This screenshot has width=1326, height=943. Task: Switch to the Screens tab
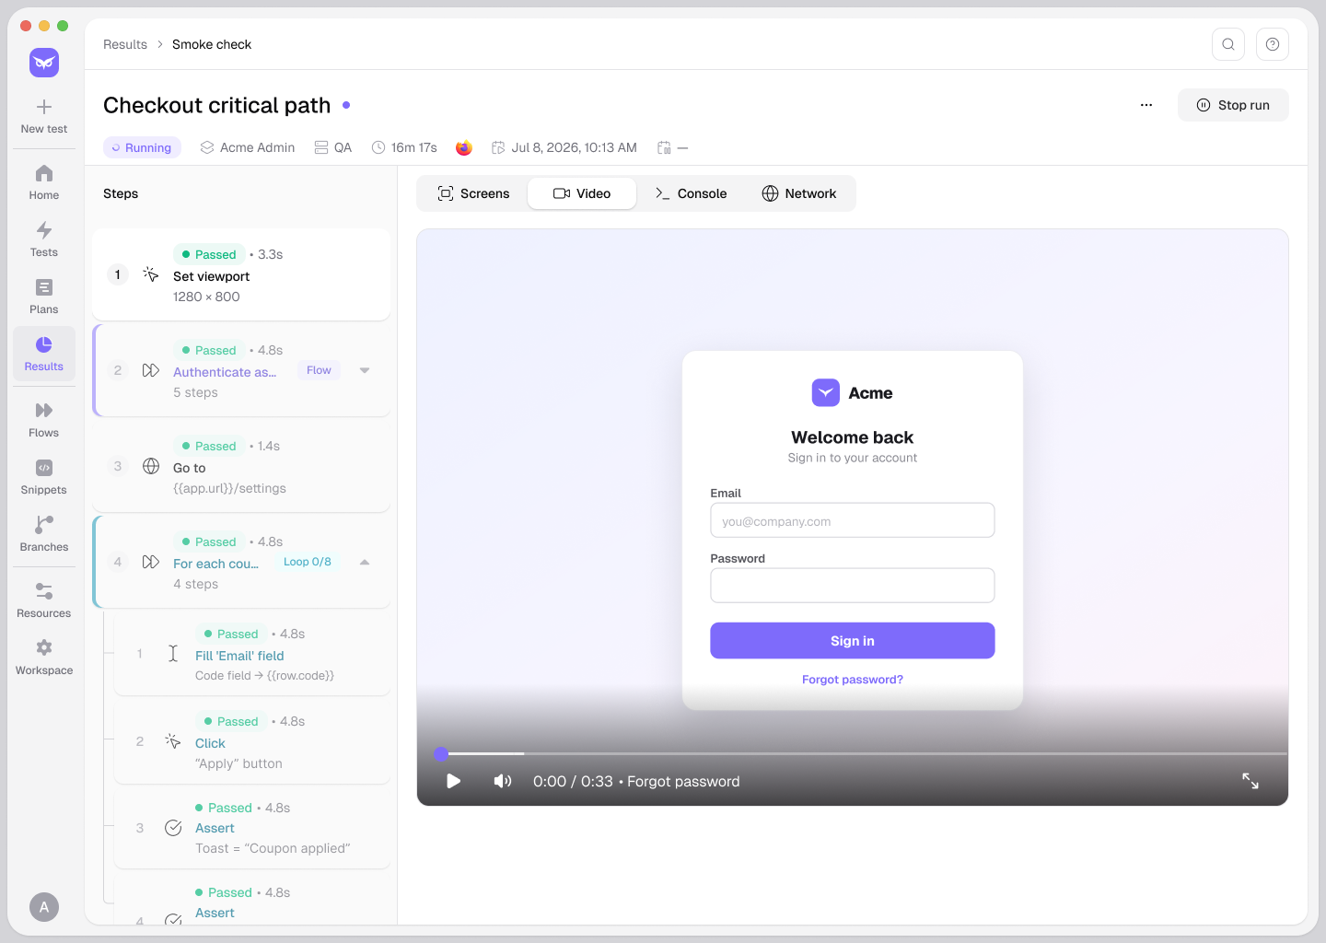[x=473, y=193]
